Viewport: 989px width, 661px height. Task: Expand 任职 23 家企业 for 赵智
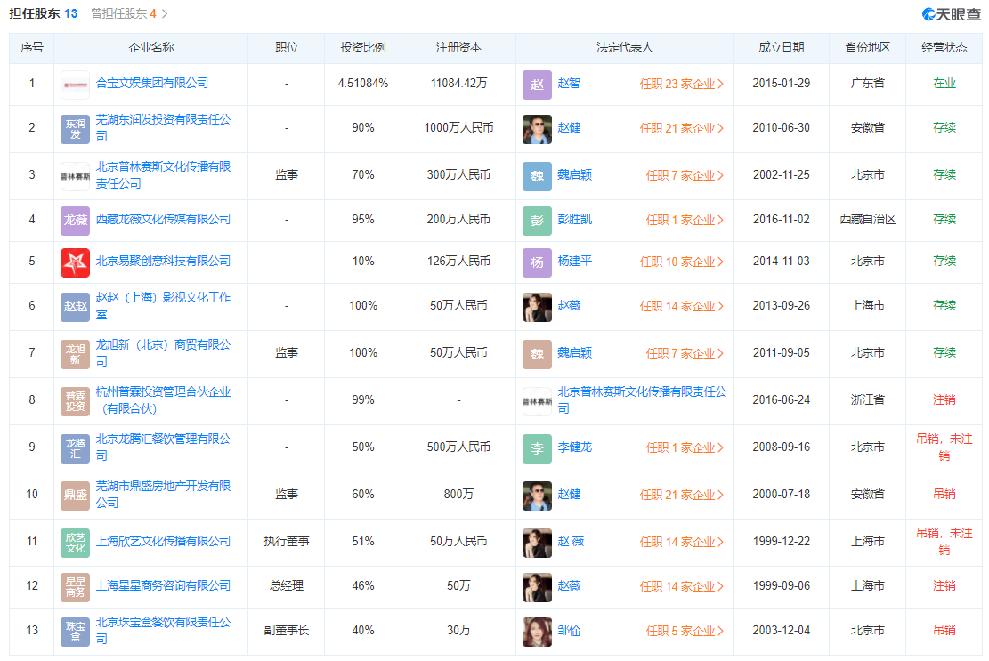(x=681, y=85)
